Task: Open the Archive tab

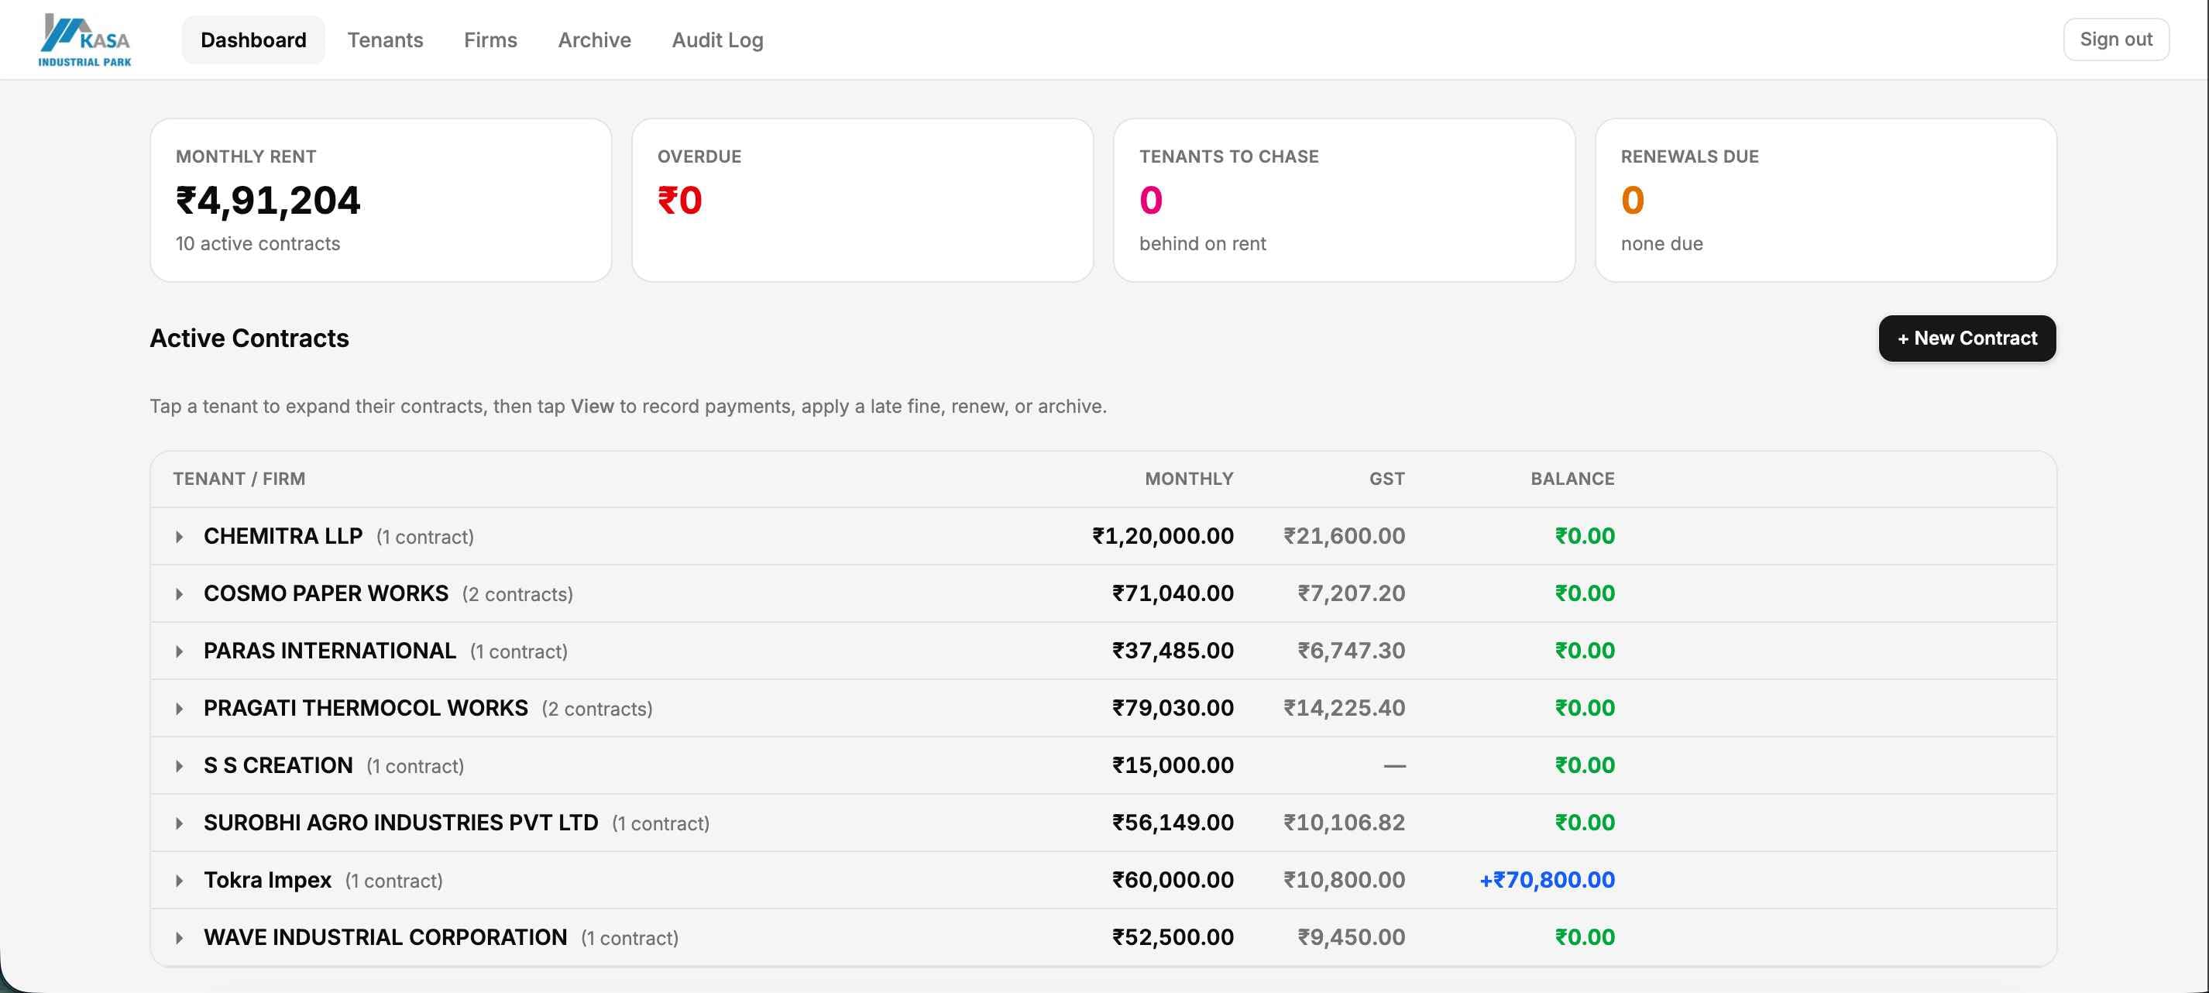Action: click(x=594, y=40)
